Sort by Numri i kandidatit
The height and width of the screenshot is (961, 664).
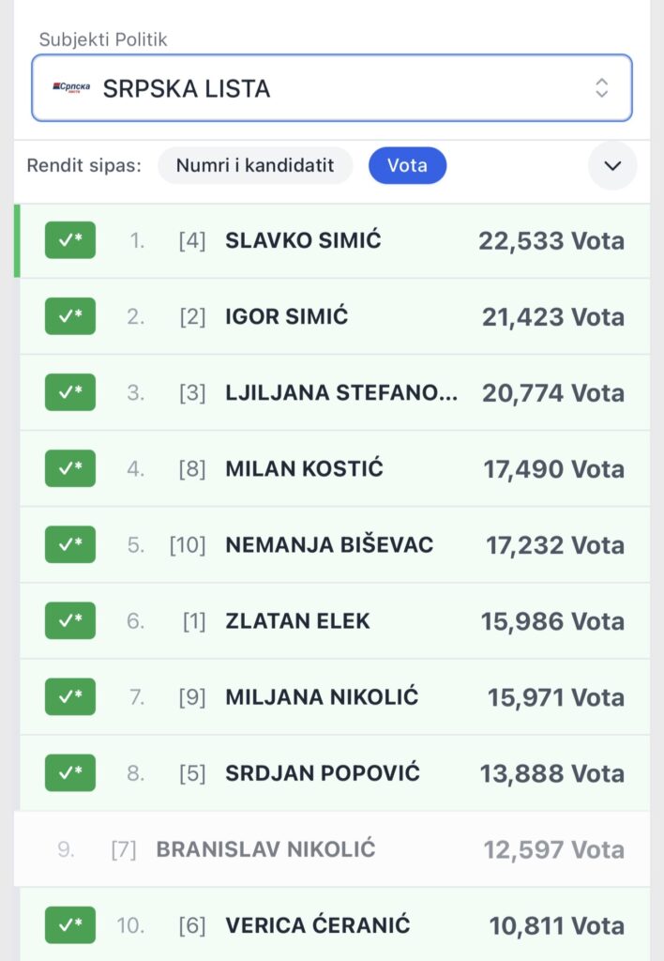click(x=255, y=166)
